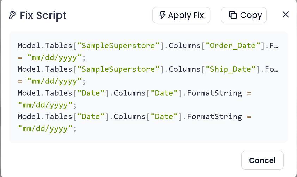The height and width of the screenshot is (177, 297).
Task: Copy the fix script to clipboard
Action: click(244, 15)
